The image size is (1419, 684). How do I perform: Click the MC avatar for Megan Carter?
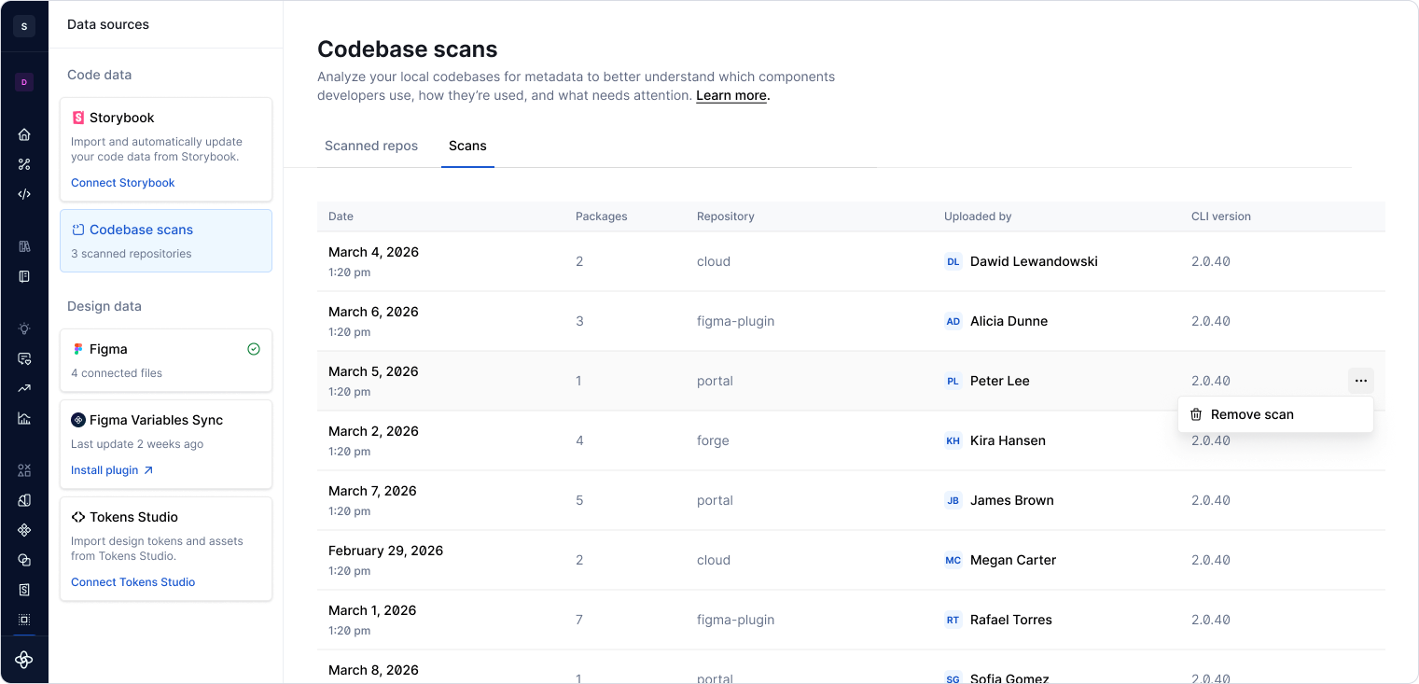pyautogui.click(x=953, y=560)
